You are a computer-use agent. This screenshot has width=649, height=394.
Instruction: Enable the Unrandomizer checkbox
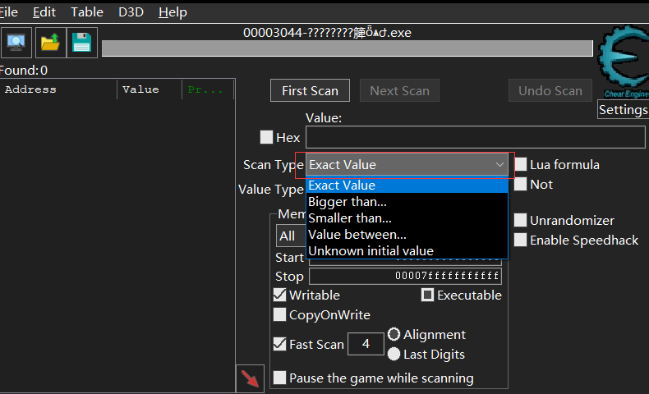[521, 220]
